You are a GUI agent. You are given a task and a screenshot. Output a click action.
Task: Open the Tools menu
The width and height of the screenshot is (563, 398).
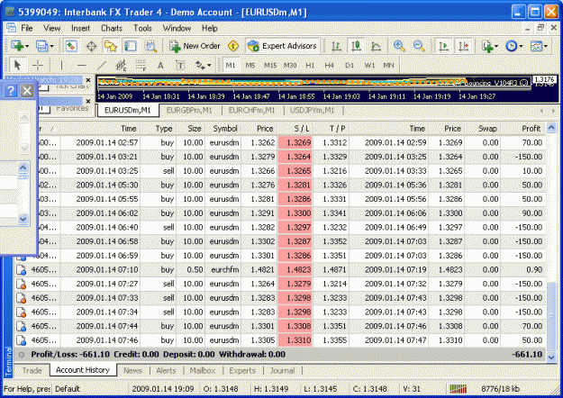point(142,28)
